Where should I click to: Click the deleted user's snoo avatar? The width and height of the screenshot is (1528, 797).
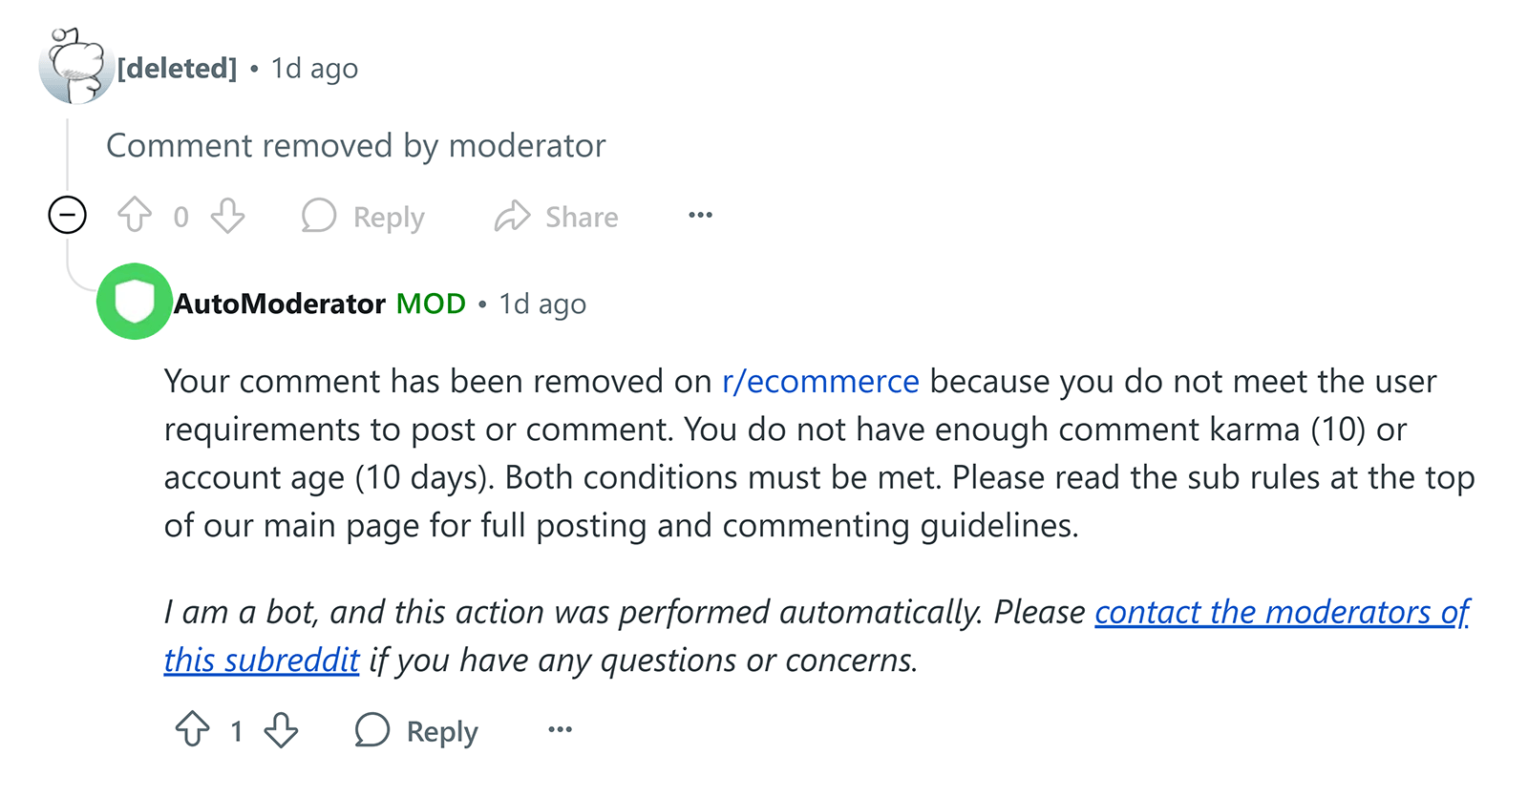tap(74, 65)
